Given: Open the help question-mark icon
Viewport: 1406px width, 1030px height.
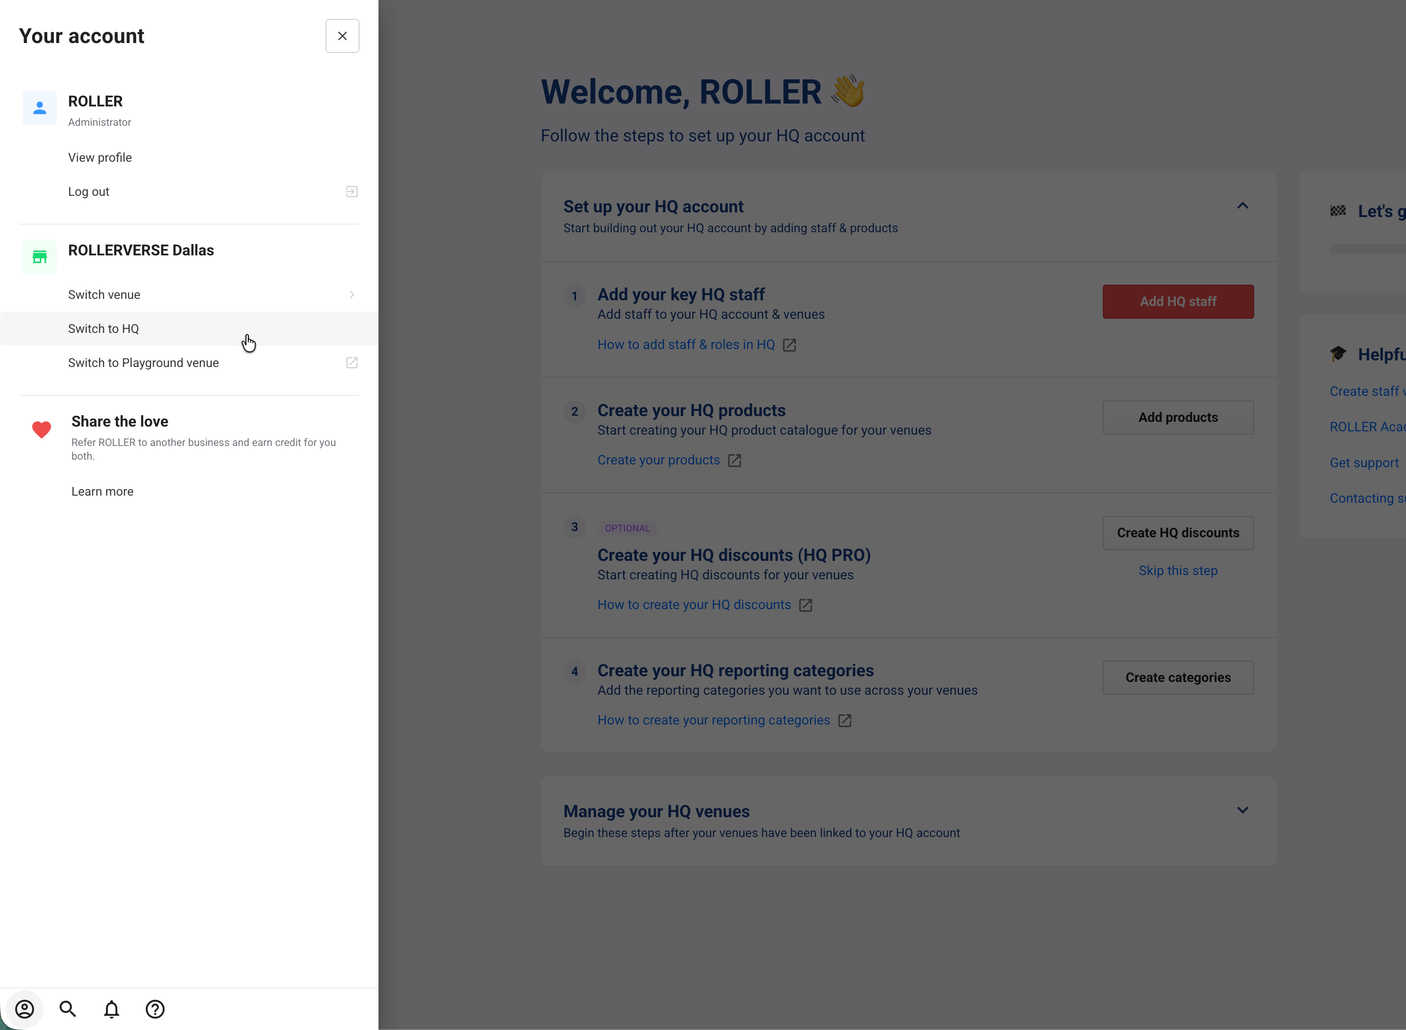Looking at the screenshot, I should 155,1009.
